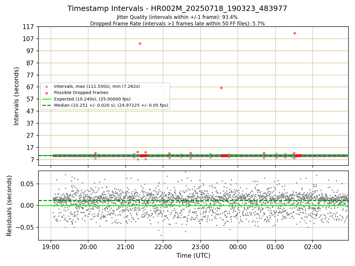This screenshot has width=355, height=266.
Task: Click the red dropped-frame point near 111 seconds
Action: click(295, 33)
